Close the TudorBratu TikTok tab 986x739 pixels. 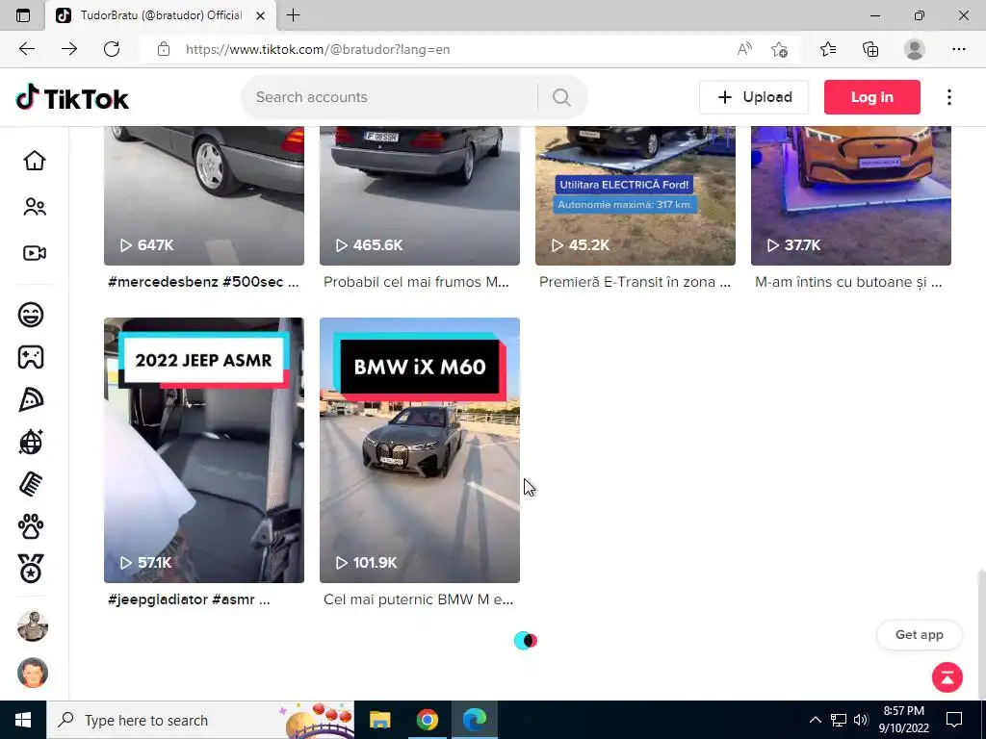260,15
